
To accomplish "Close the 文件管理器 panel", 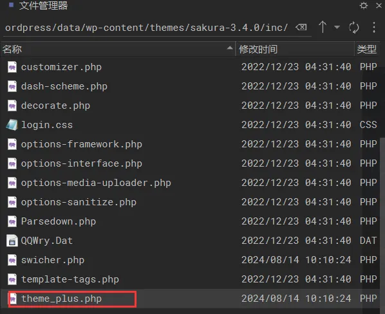I will coord(379,5).
